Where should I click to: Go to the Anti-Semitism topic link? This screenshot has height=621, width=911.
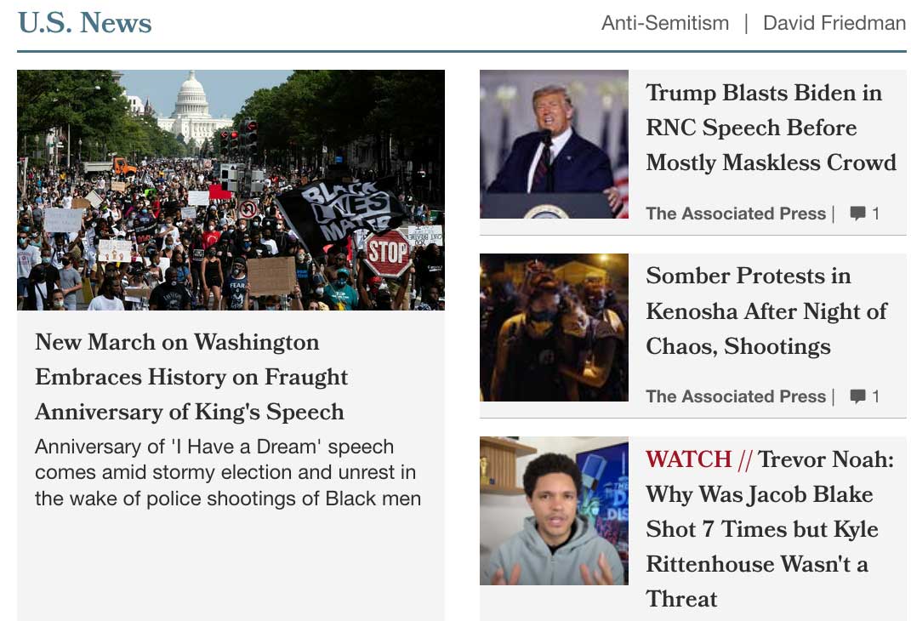point(664,23)
